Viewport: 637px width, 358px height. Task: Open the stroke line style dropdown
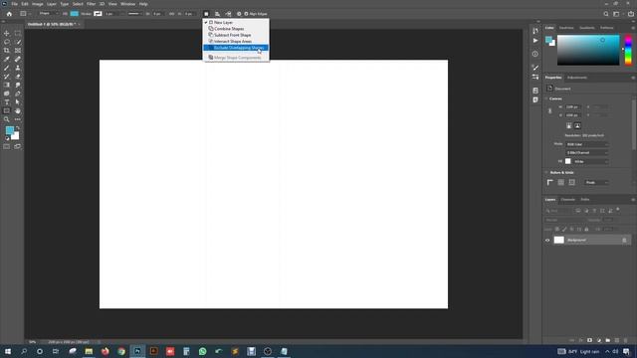tap(135, 14)
